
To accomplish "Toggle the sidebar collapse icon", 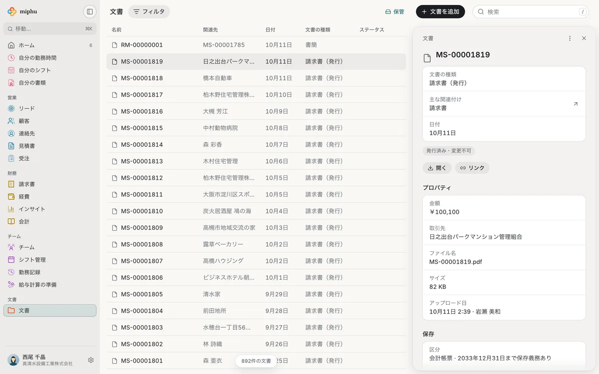I will point(89,11).
